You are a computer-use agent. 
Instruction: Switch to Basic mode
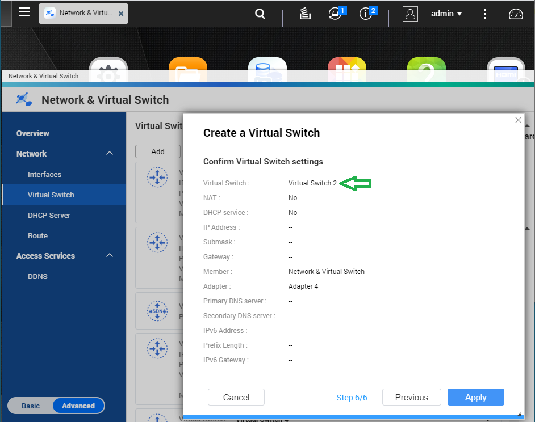pos(31,406)
